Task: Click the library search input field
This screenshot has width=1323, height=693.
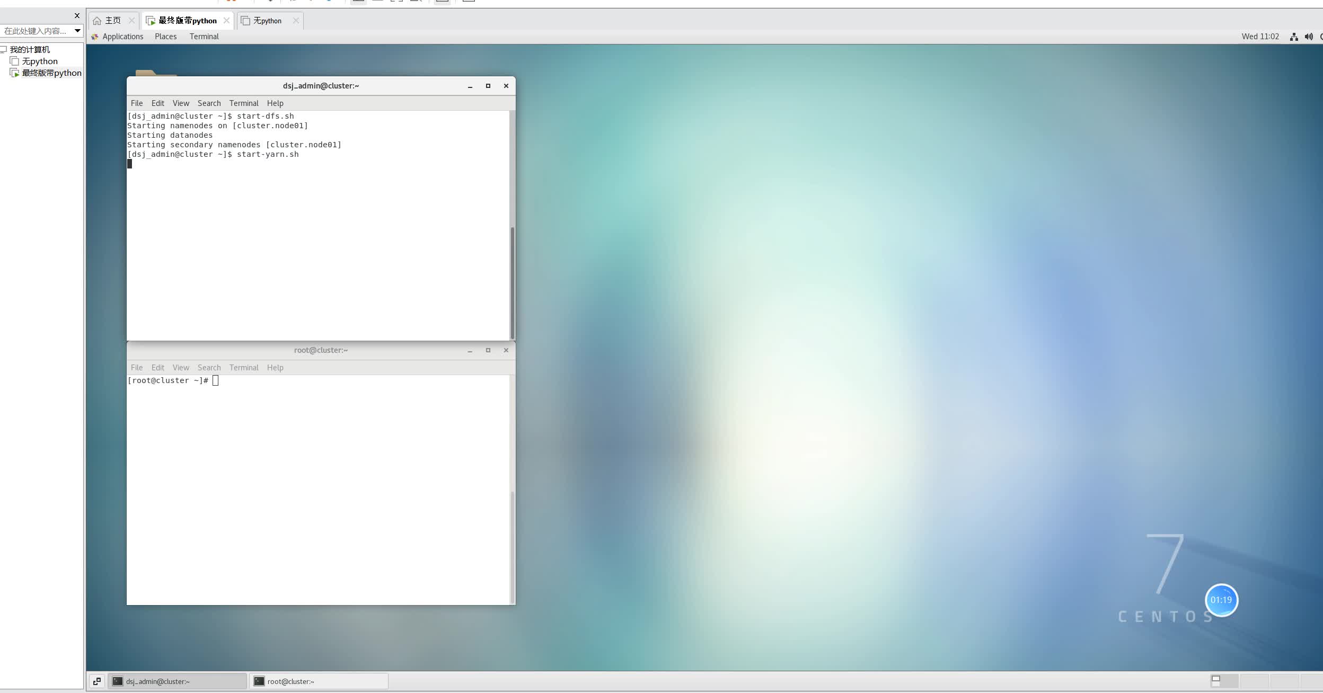Action: [x=35, y=31]
